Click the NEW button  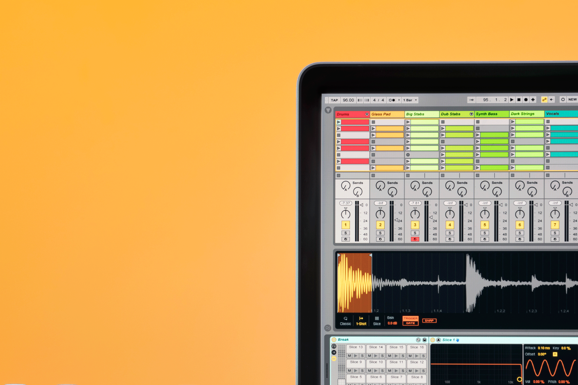[x=572, y=100]
